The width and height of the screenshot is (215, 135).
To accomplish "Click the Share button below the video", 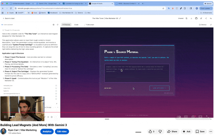I will [172, 132].
